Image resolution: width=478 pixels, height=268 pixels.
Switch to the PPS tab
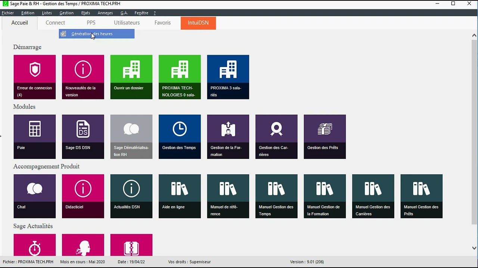point(91,23)
